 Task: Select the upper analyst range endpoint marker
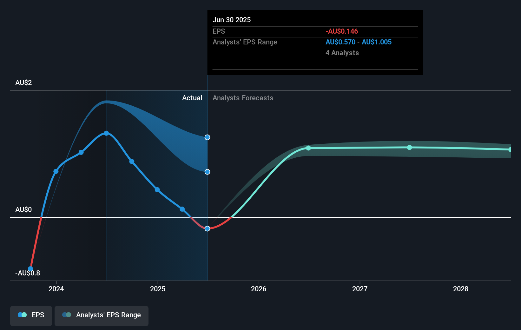[207, 137]
